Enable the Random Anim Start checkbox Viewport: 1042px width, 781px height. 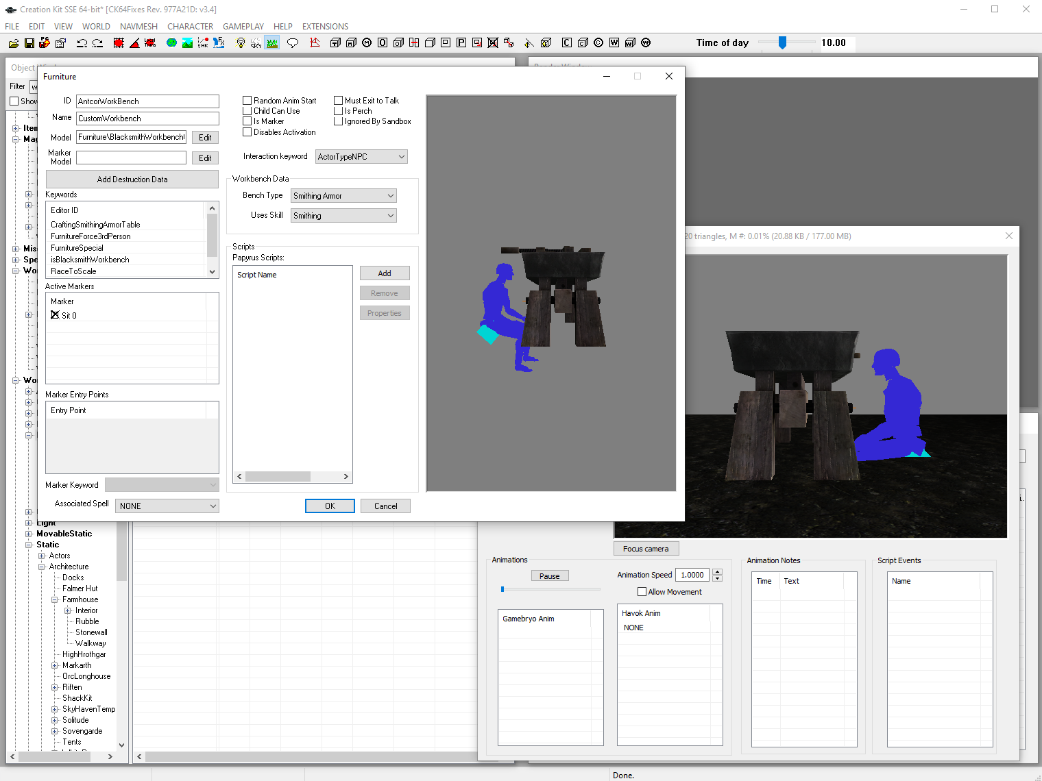tap(247, 101)
